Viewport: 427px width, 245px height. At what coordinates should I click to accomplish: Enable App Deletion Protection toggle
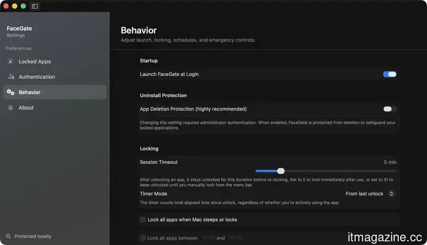(x=389, y=109)
